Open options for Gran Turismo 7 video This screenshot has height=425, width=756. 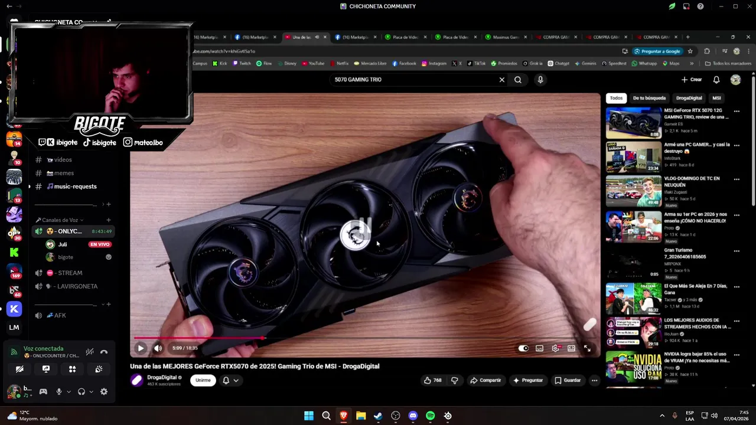[x=737, y=251]
